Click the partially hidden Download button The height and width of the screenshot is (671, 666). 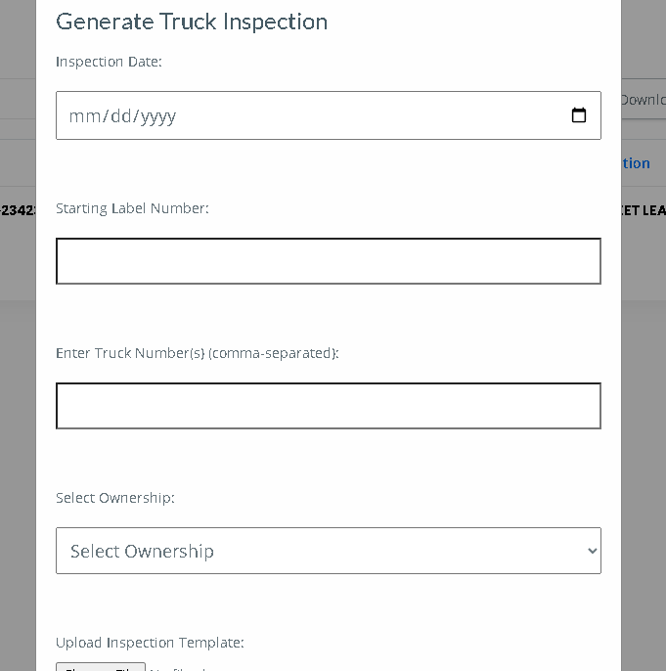[644, 100]
